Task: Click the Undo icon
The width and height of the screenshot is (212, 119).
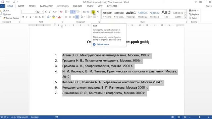Action: (7, 2)
